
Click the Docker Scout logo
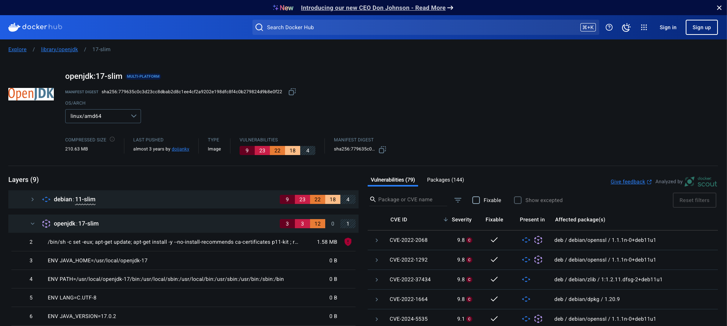coord(701,182)
